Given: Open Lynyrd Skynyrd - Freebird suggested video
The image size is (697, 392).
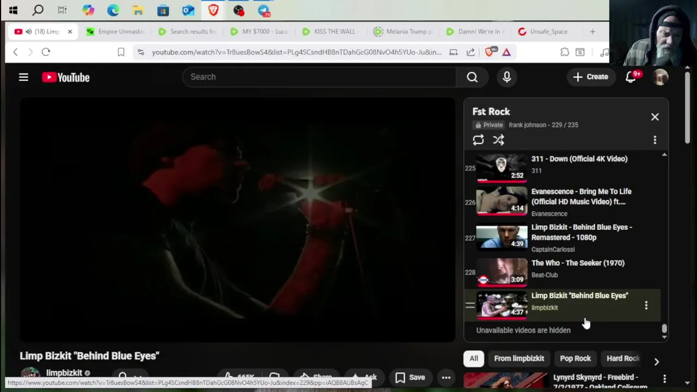Looking at the screenshot, I should coord(600,382).
